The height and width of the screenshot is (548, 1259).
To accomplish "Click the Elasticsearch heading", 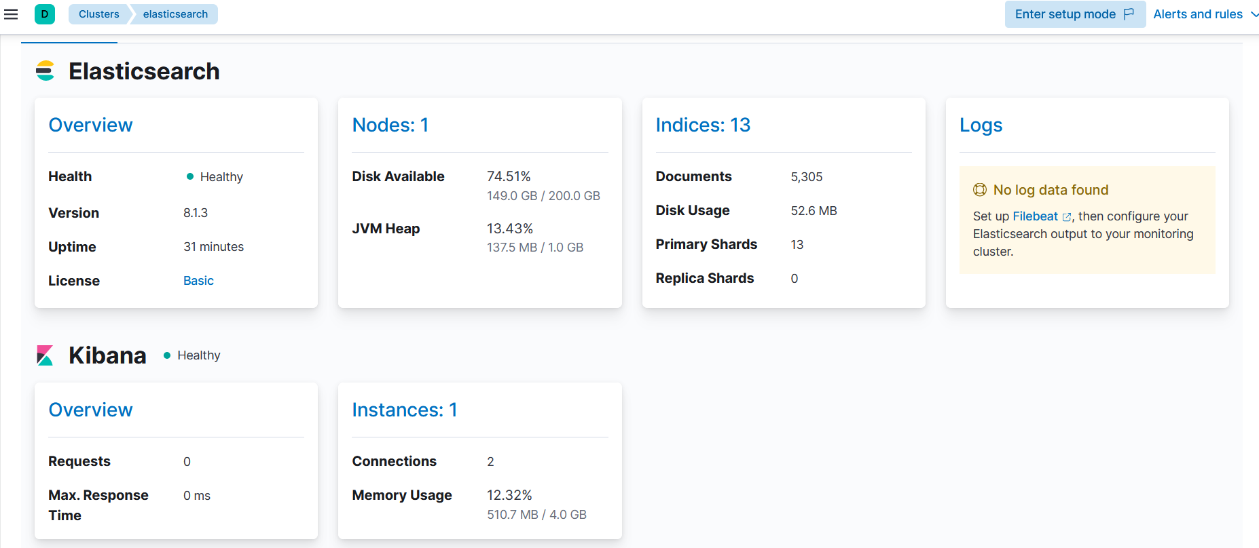I will [x=144, y=71].
